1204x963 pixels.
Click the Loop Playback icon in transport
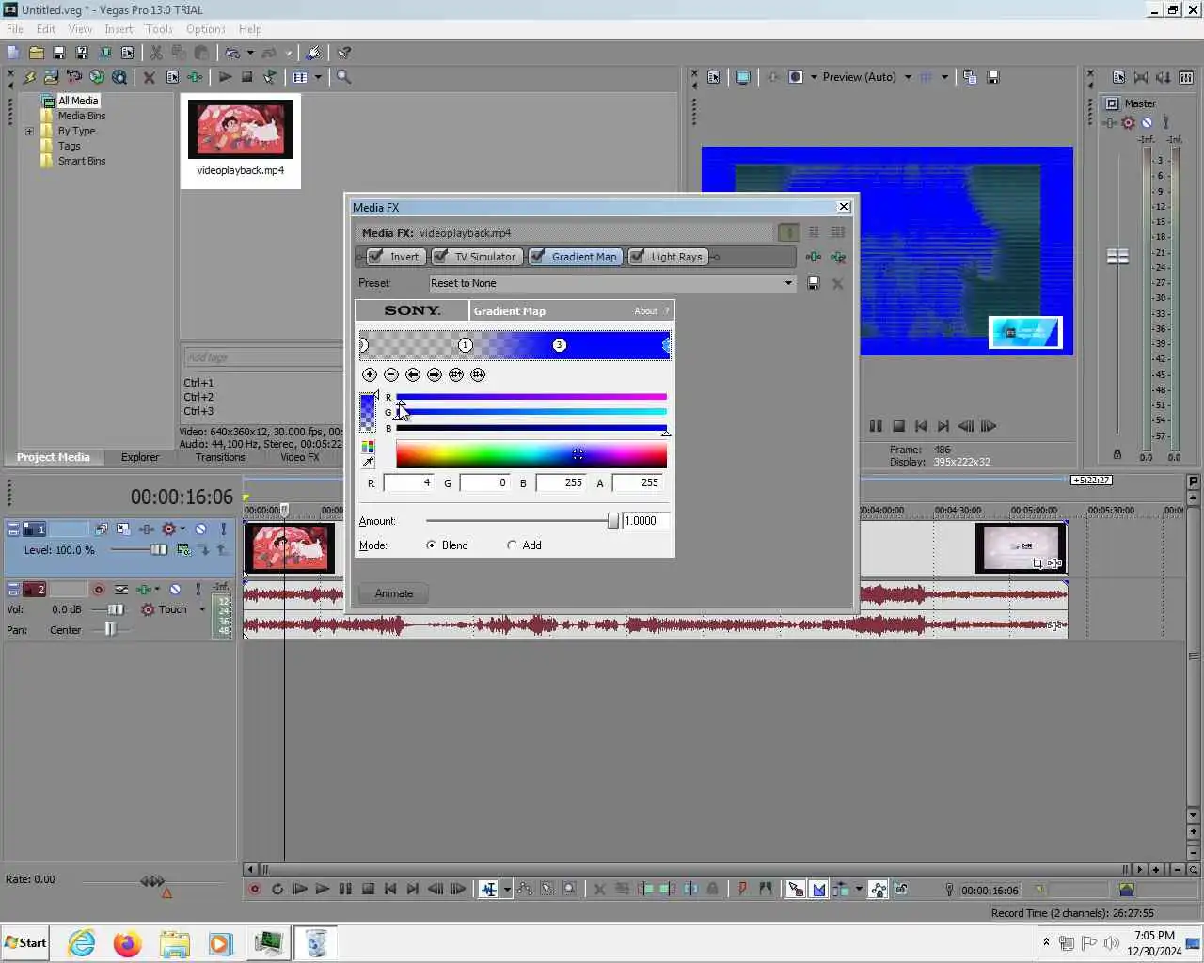[277, 889]
